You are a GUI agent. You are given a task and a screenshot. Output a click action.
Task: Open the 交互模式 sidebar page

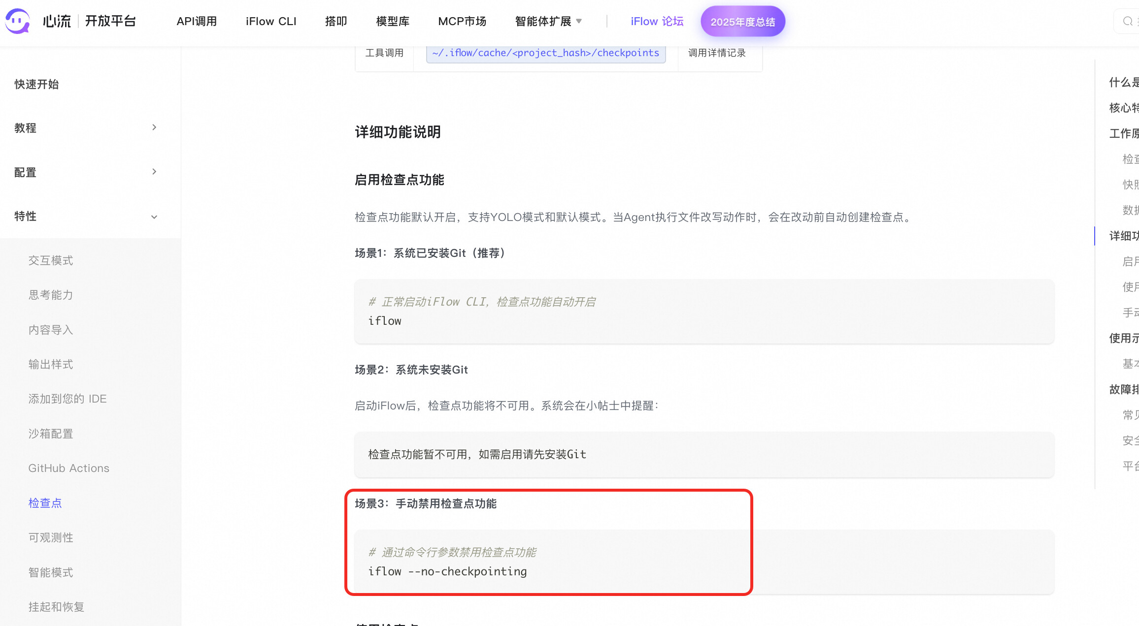point(51,260)
